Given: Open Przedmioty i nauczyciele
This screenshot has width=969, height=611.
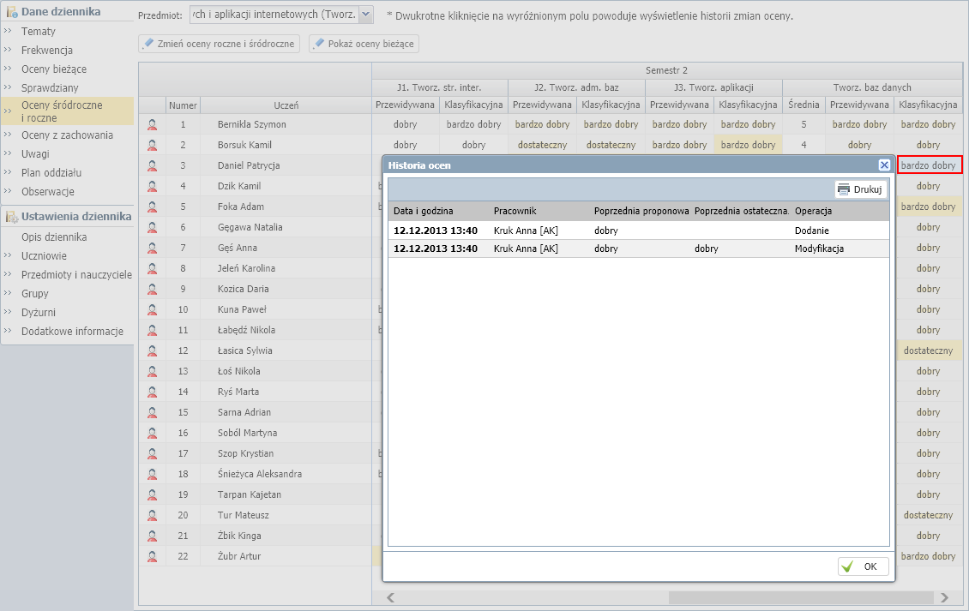Looking at the screenshot, I should click(76, 275).
